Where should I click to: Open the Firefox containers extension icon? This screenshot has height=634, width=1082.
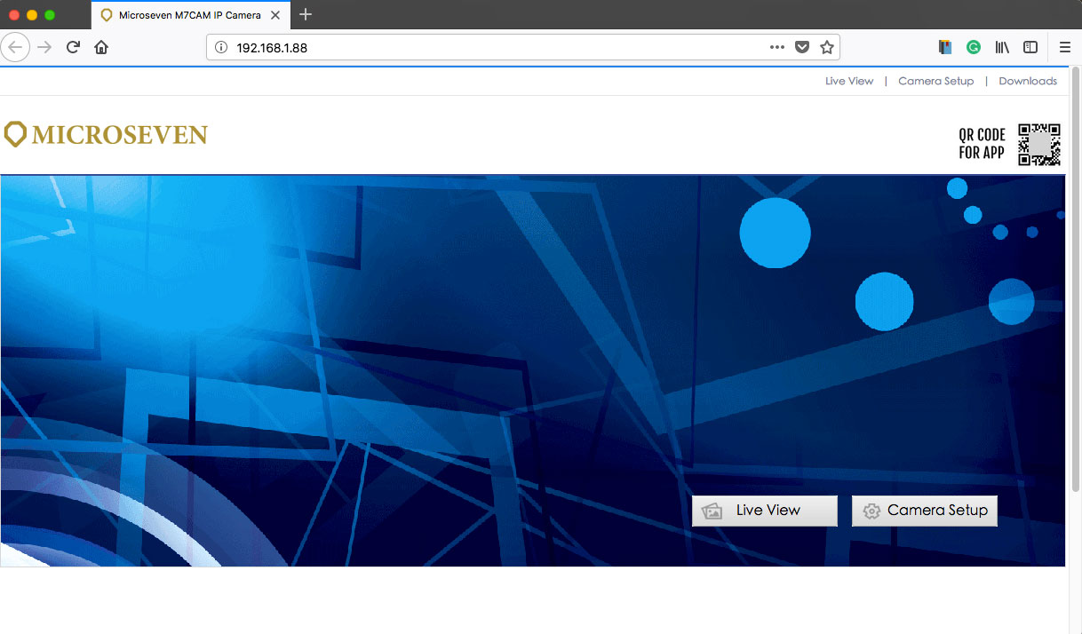coord(945,47)
